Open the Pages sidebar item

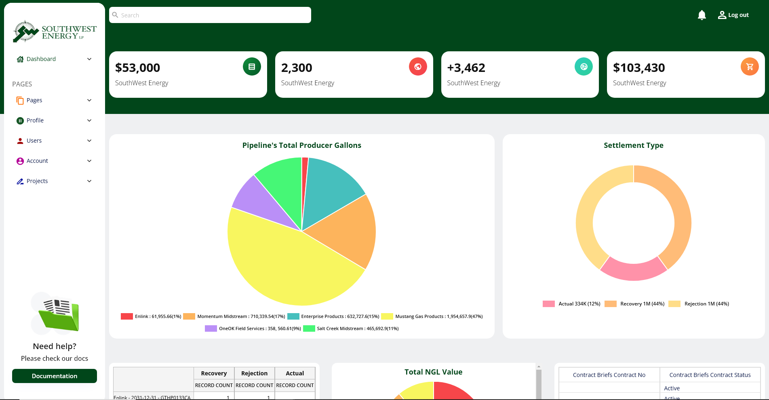tap(55, 100)
